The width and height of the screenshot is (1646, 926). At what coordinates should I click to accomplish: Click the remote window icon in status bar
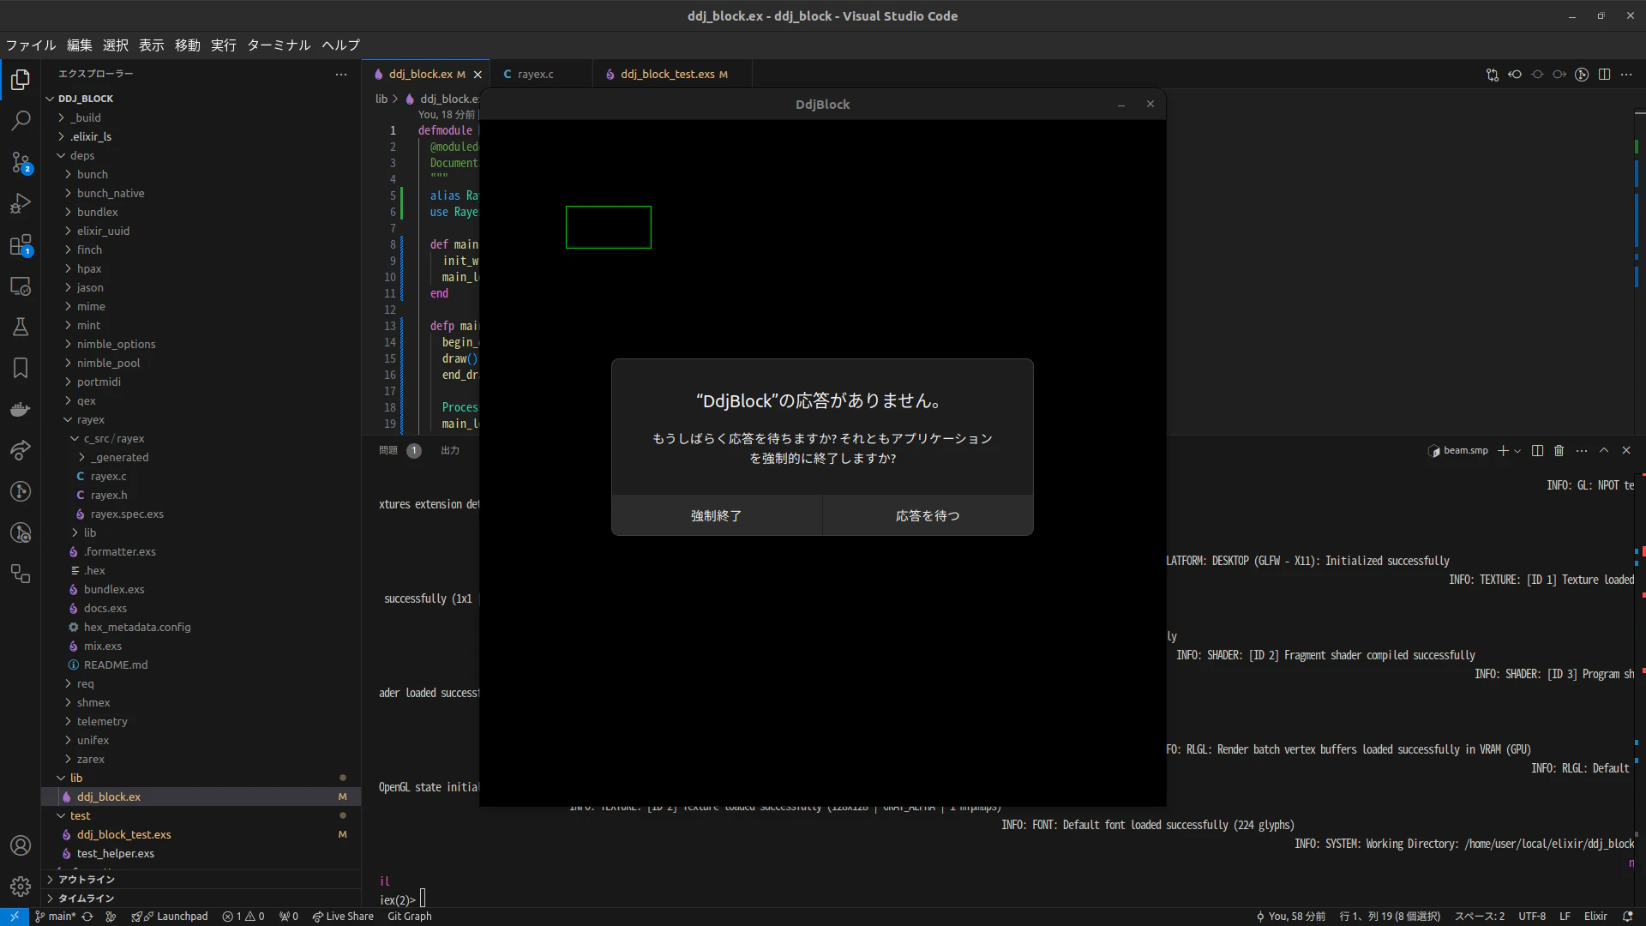[x=15, y=917]
